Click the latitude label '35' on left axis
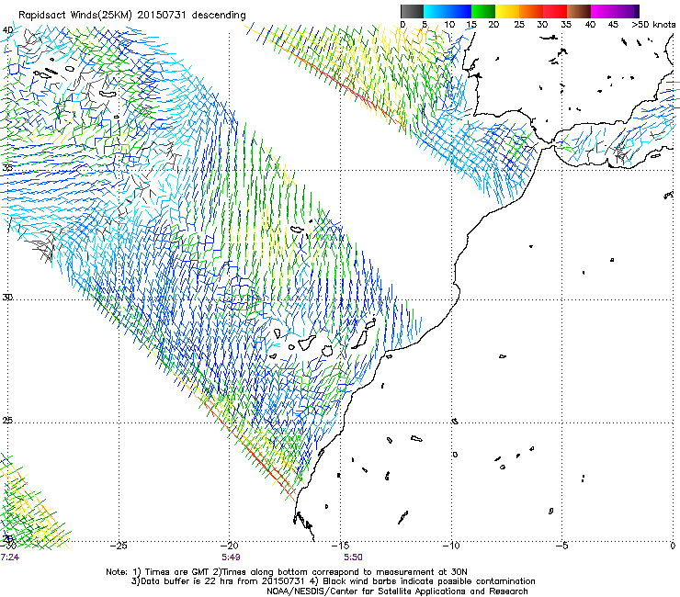Viewport: 680px width, 597px height. 7,167
